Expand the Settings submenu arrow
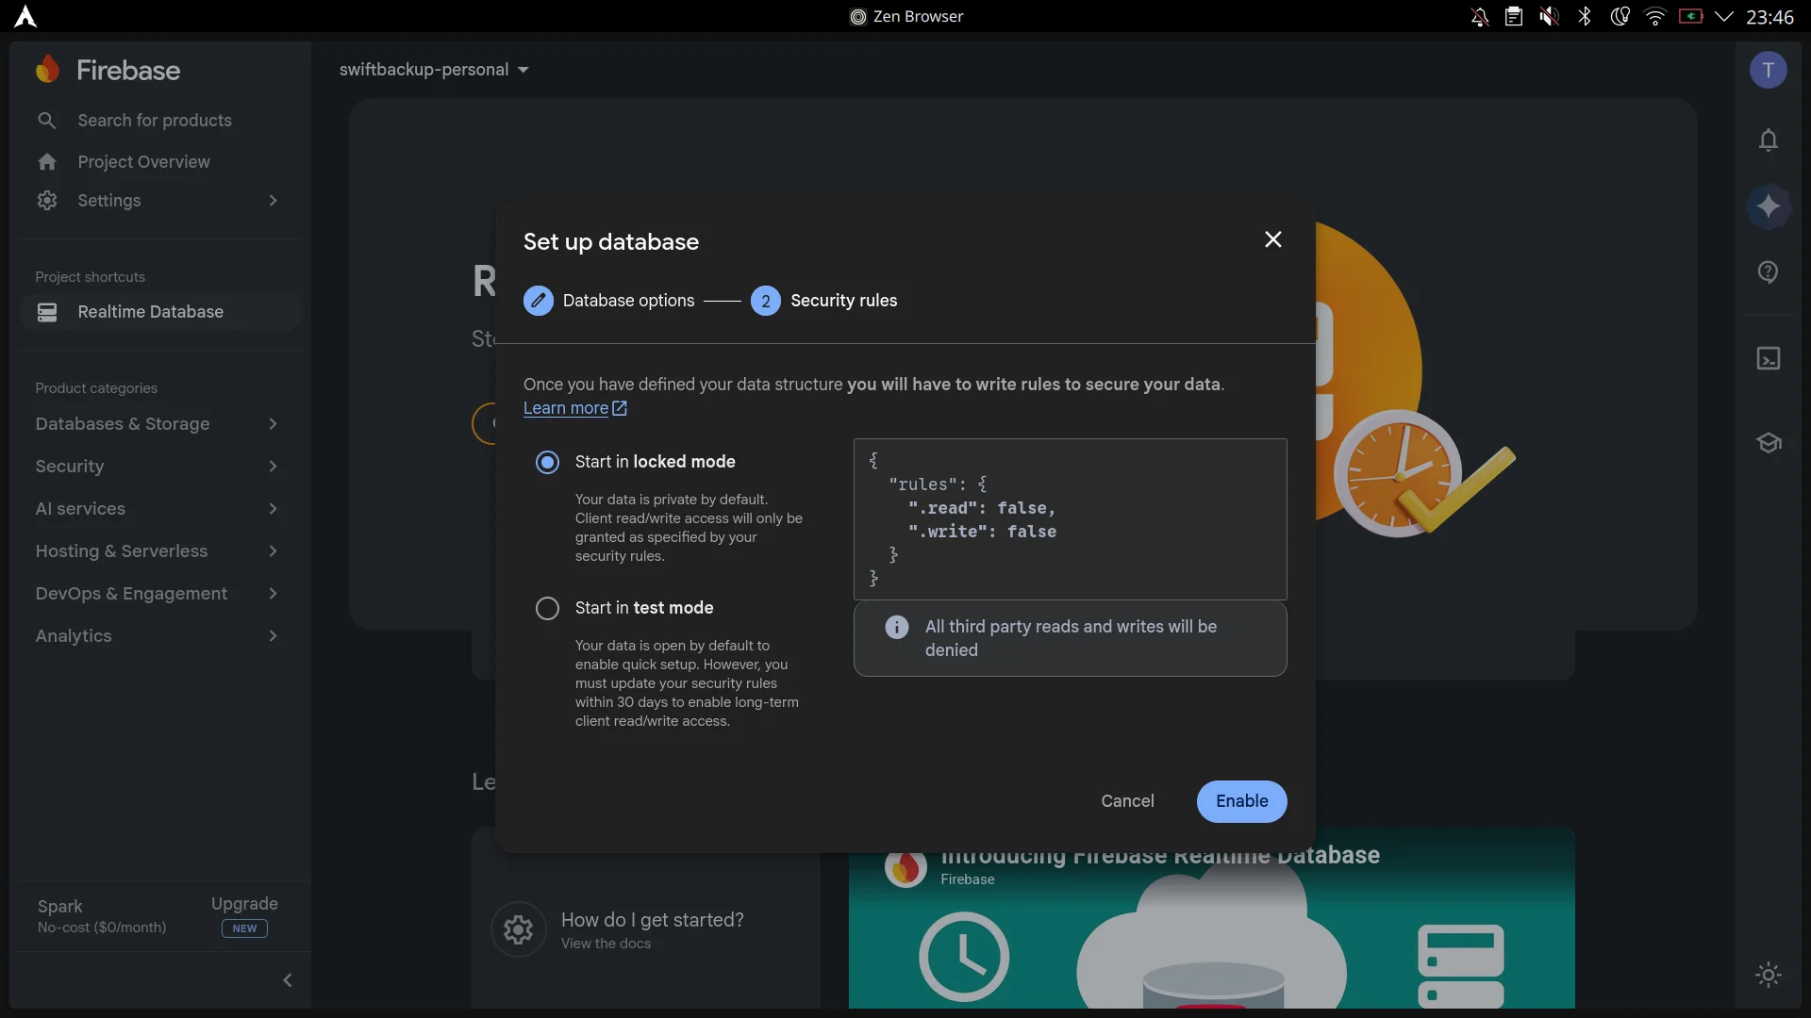The height and width of the screenshot is (1018, 1811). click(x=273, y=201)
